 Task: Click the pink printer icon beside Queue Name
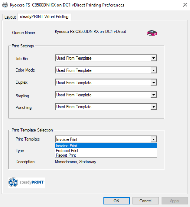pos(152,33)
